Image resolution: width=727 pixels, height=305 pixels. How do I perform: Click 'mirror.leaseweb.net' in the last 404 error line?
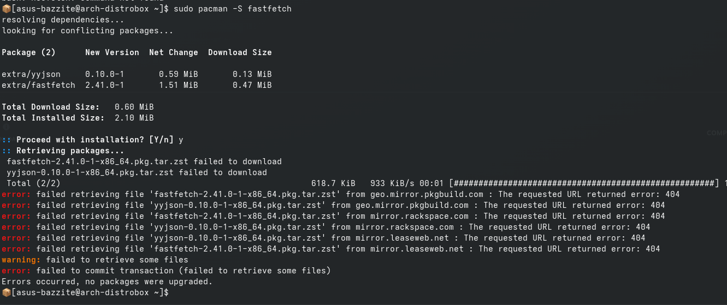pyautogui.click(x=417, y=249)
